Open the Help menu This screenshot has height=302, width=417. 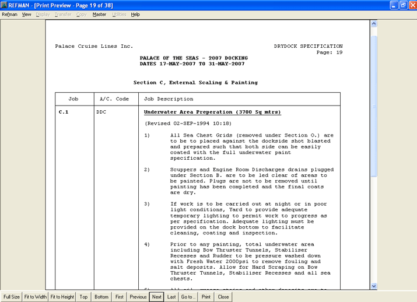(135, 15)
